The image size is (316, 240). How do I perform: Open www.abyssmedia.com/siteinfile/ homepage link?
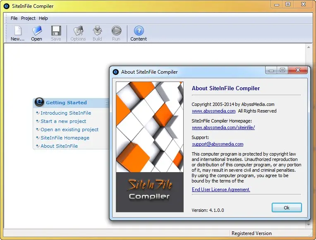[x=223, y=127]
